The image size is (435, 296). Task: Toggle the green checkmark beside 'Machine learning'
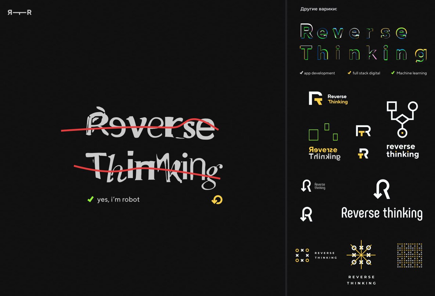393,73
